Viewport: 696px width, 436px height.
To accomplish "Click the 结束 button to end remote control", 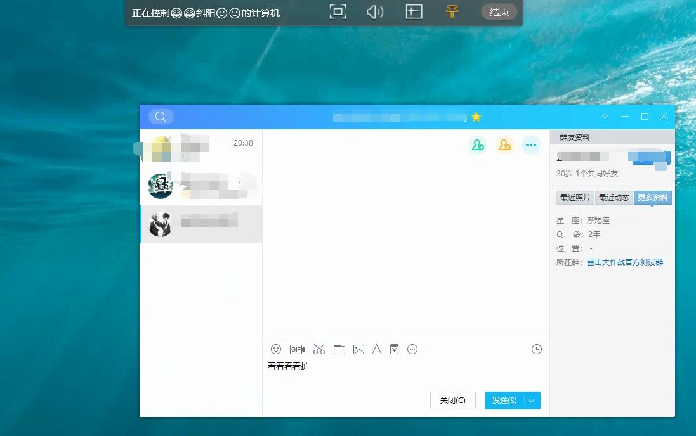I will [499, 11].
